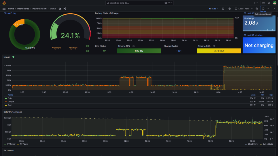
Task: Star the Status dashboard as favorite
Action: tap(60, 9)
